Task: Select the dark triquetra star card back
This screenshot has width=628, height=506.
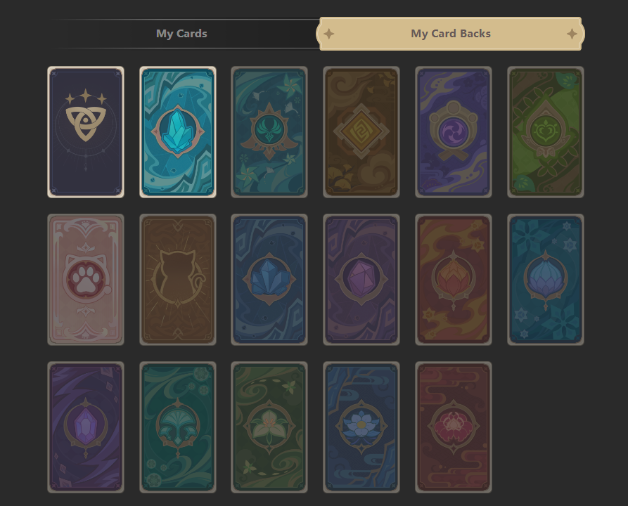Action: [86, 132]
